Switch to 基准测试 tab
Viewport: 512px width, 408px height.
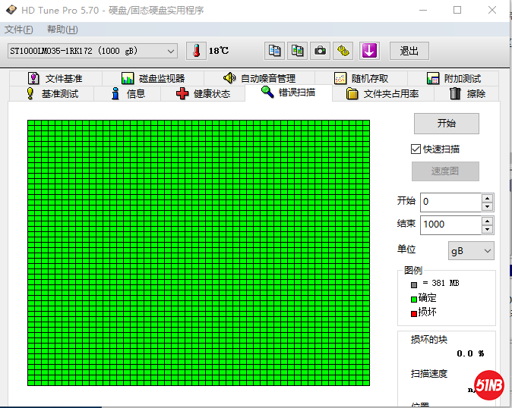coord(52,94)
